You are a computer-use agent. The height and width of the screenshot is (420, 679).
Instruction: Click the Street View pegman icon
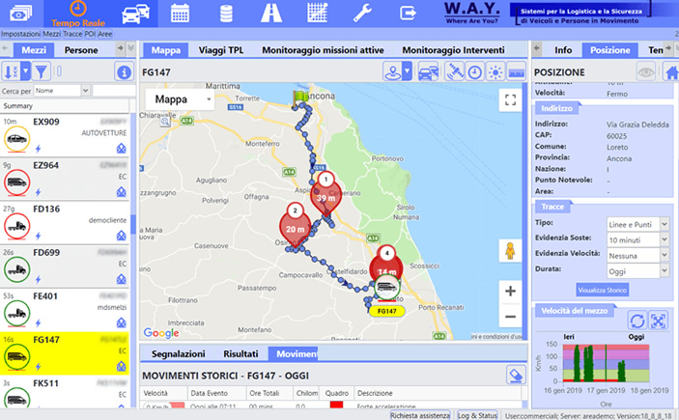click(510, 251)
